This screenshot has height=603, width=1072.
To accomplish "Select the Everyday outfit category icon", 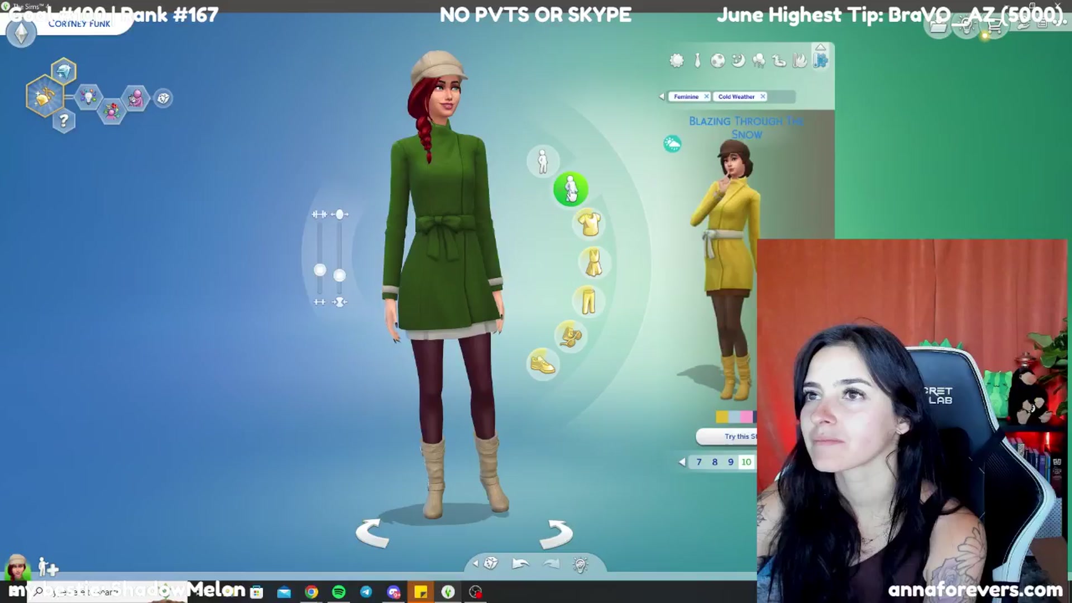I will (x=677, y=60).
